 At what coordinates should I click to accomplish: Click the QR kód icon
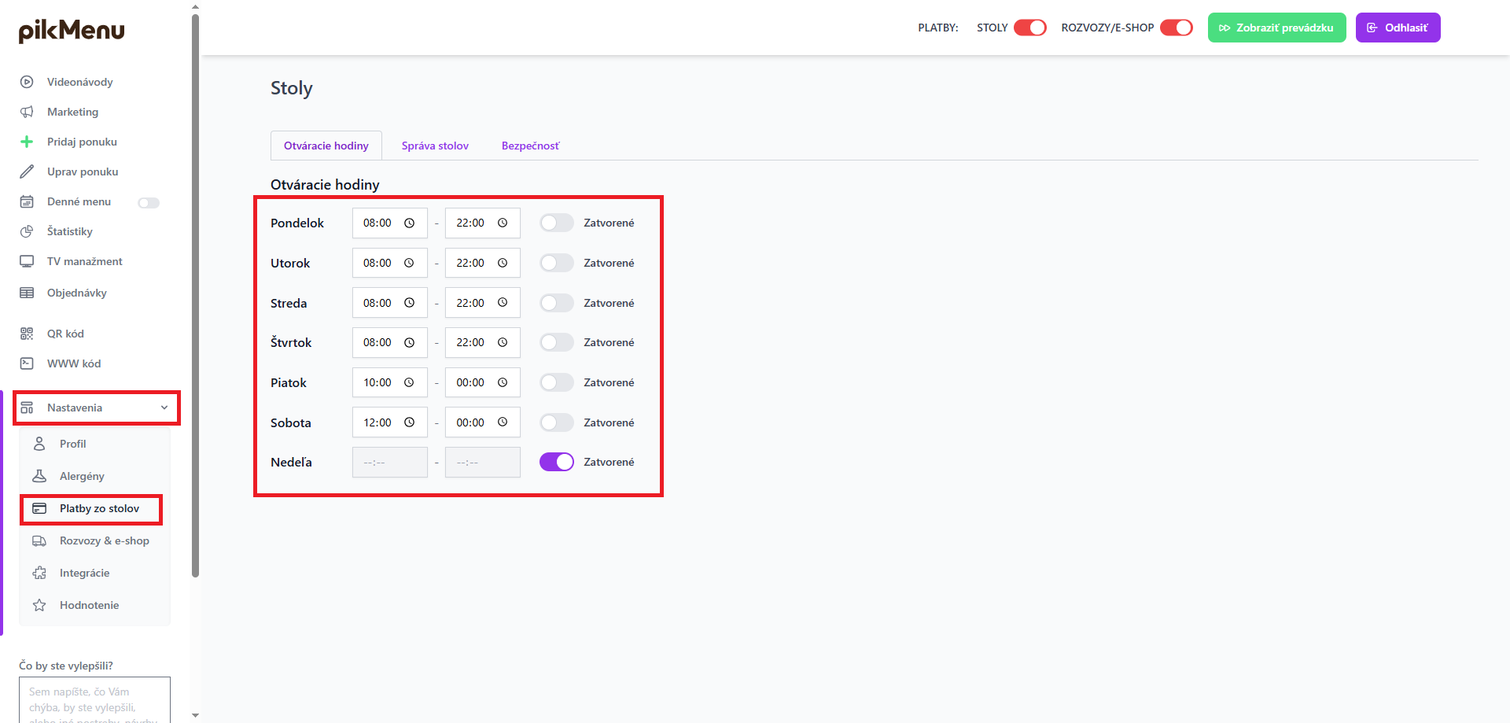tap(27, 334)
